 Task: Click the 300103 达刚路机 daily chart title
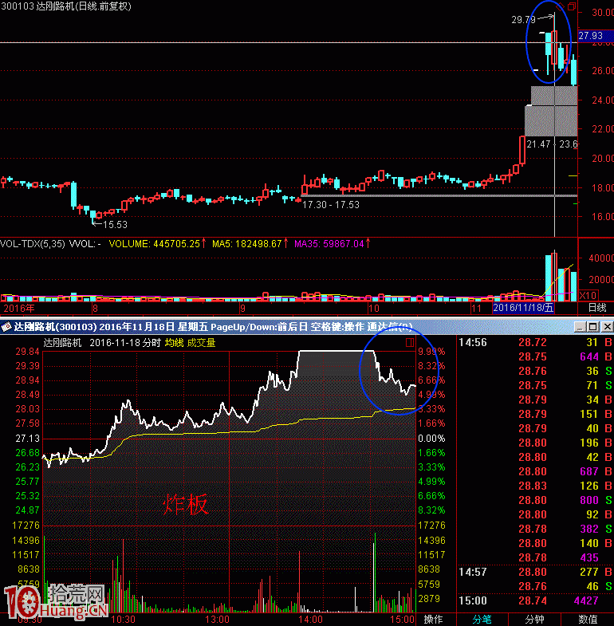coord(66,6)
